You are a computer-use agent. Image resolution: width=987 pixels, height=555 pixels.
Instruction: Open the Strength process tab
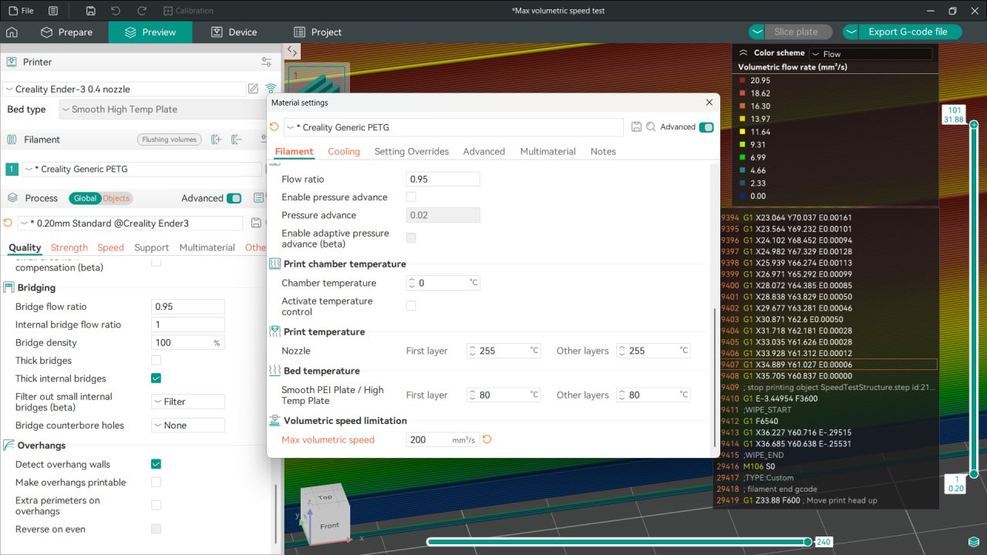(x=69, y=247)
